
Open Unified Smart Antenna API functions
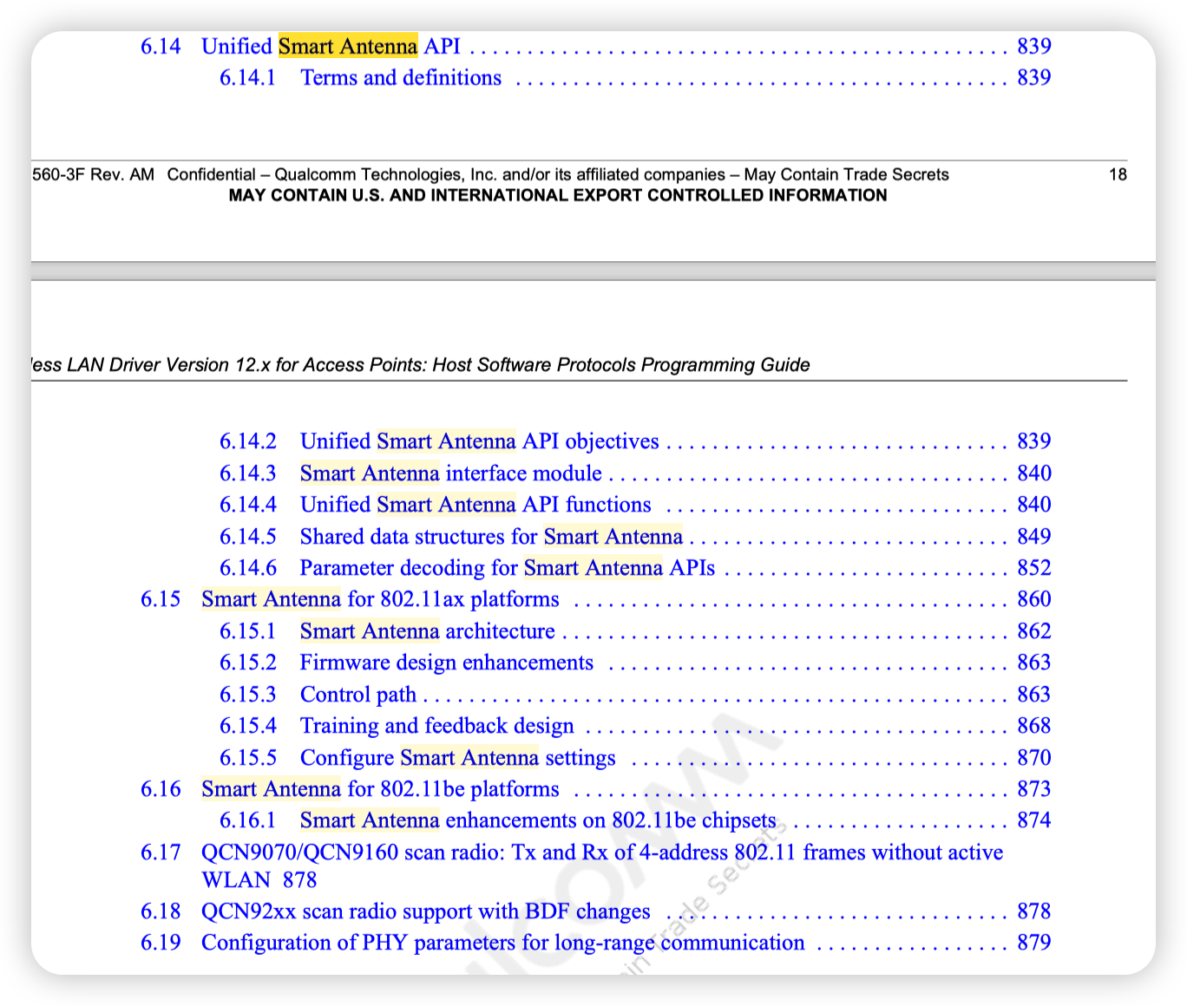(x=475, y=505)
